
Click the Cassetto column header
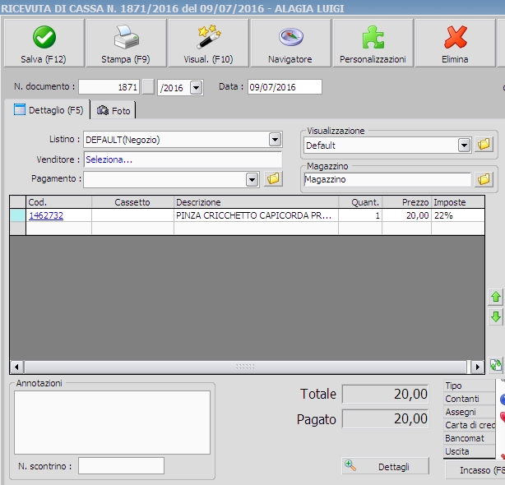[132, 202]
